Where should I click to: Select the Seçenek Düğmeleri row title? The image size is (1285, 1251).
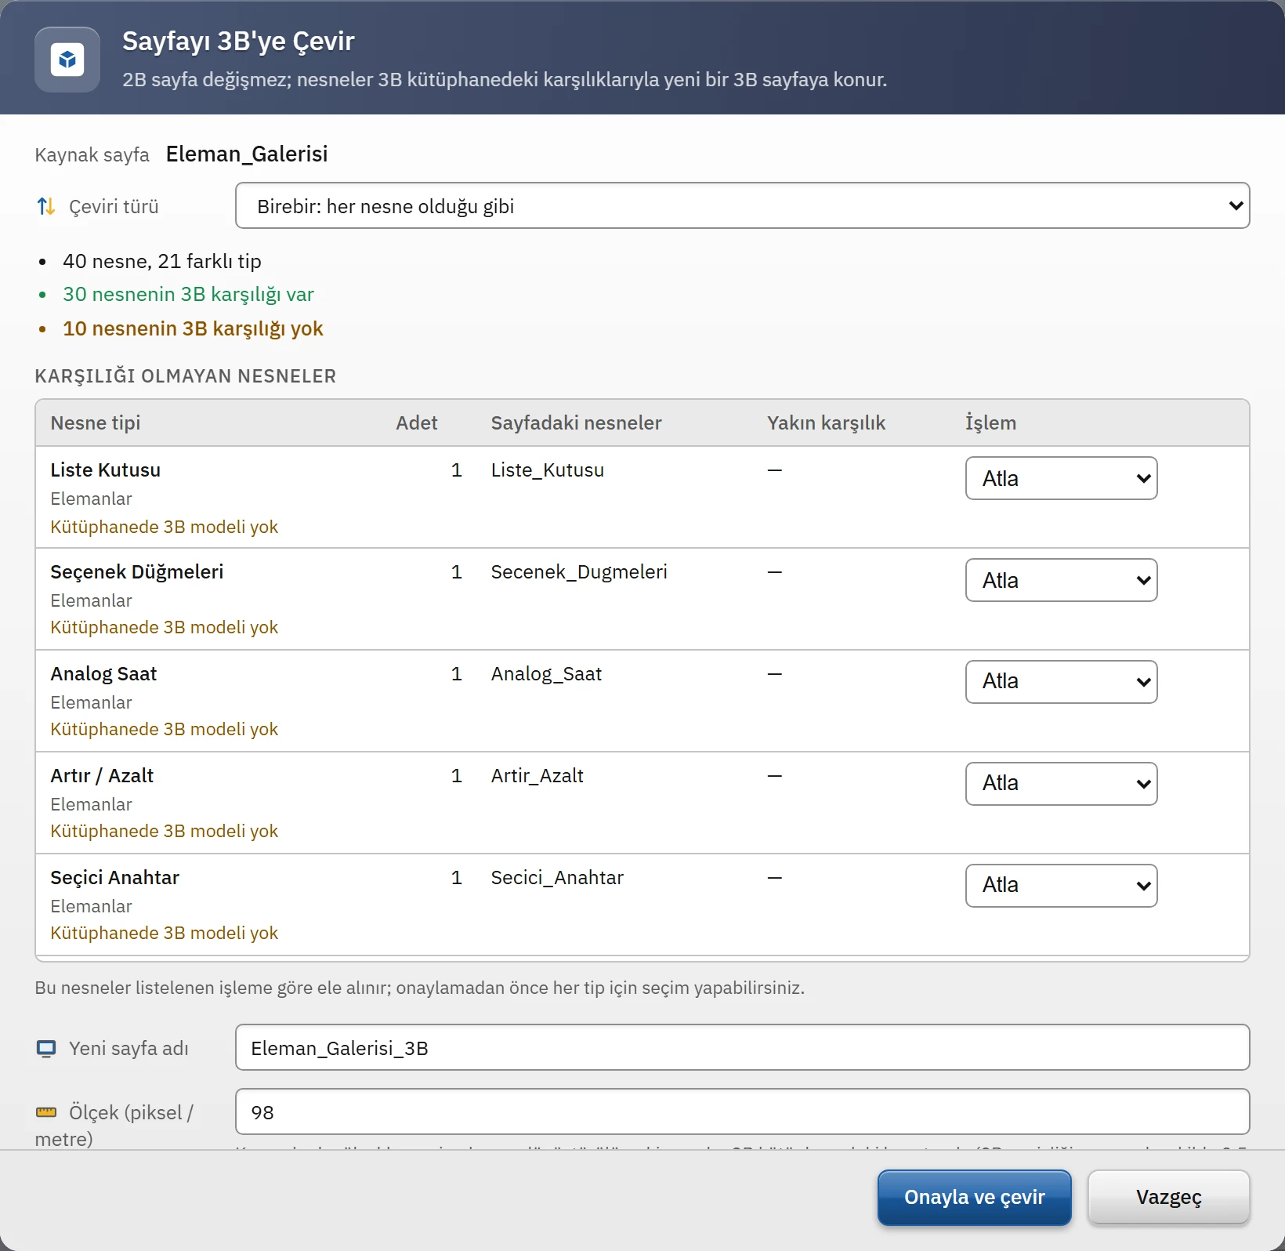point(137,572)
